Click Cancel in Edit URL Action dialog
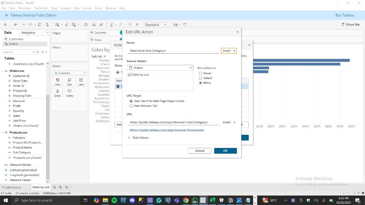This screenshot has height=205, width=365. pyautogui.click(x=200, y=151)
